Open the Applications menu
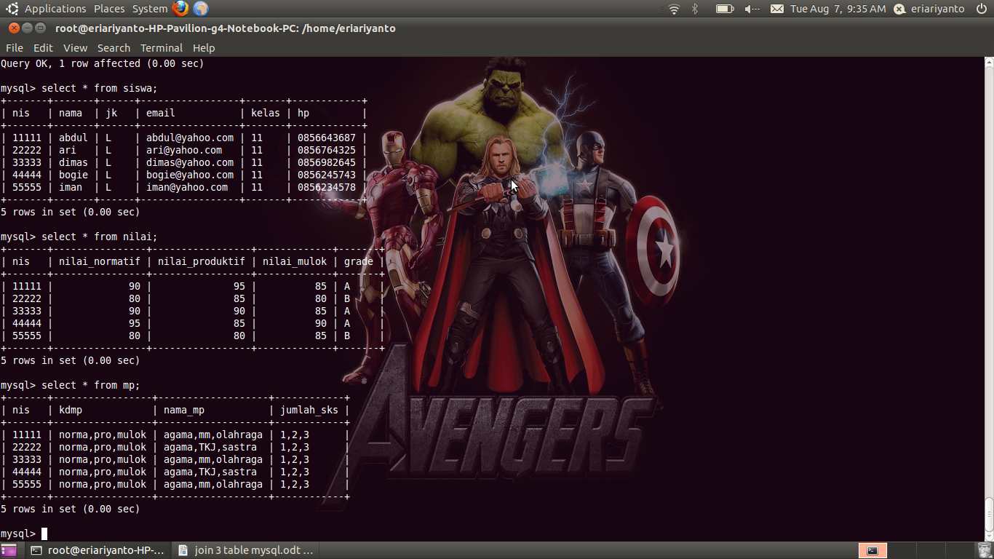Image resolution: width=994 pixels, height=559 pixels. point(55,9)
